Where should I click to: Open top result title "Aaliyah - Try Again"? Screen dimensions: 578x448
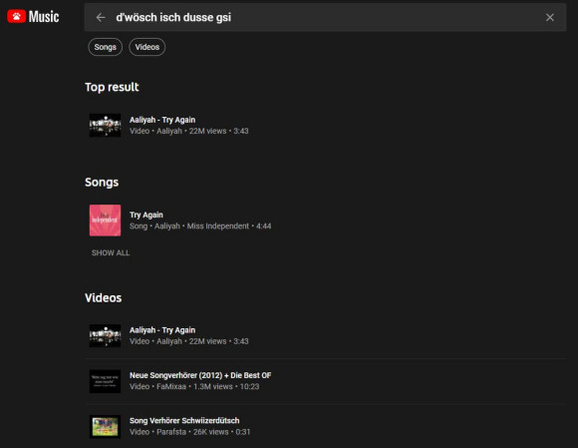[162, 120]
